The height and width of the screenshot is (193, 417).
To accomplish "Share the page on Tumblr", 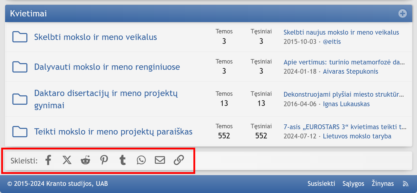I will pos(123,160).
